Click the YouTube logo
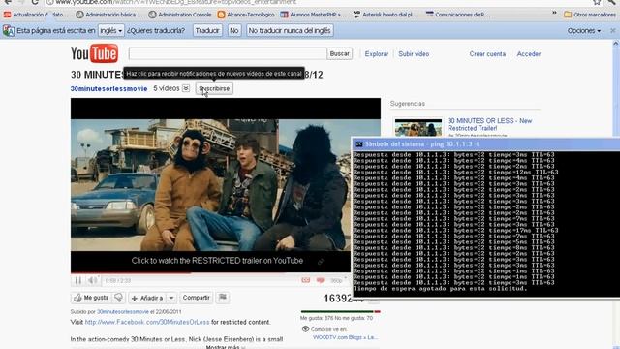The width and height of the screenshot is (620, 349). pos(94,53)
